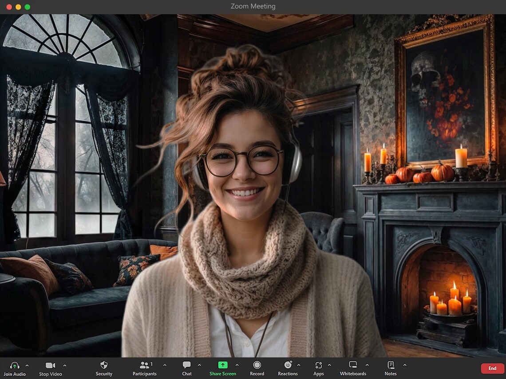
Task: Click the green full-screen window button
Action: click(28, 7)
